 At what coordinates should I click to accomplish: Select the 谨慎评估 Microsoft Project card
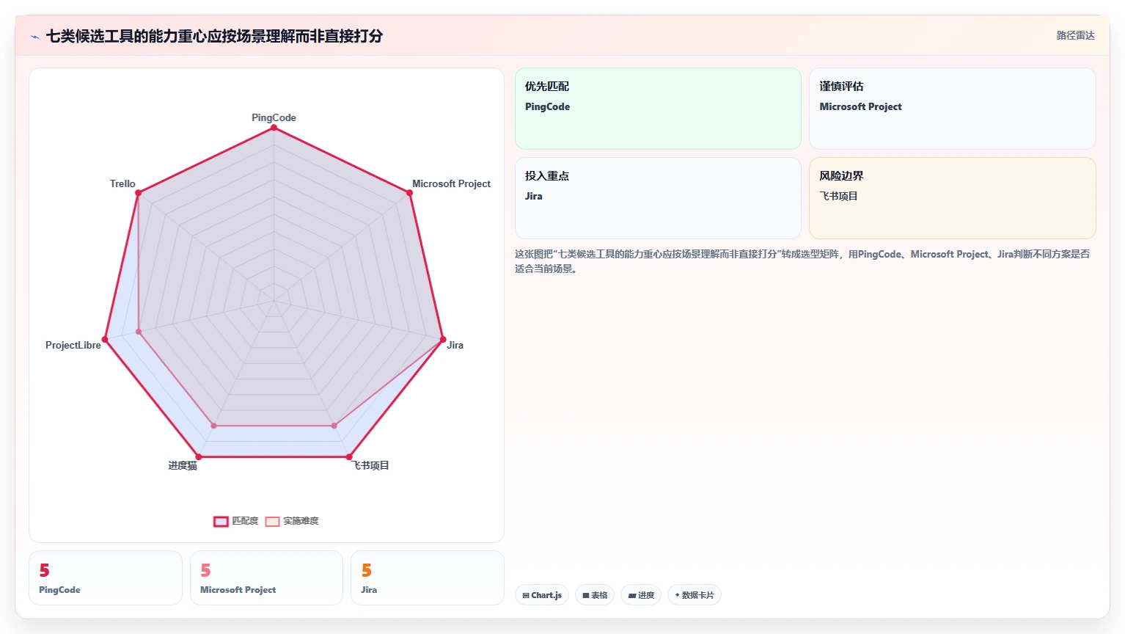coord(952,109)
